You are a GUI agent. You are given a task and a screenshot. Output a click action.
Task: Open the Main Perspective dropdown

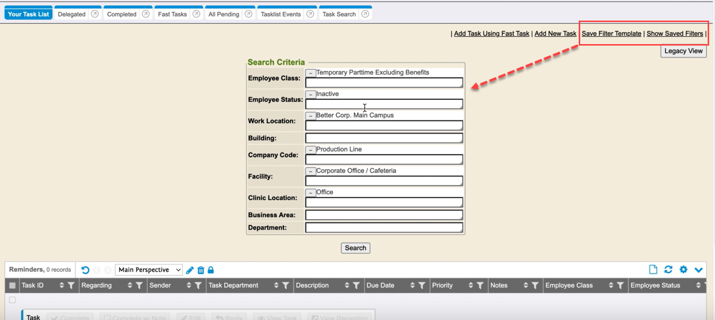tap(148, 270)
